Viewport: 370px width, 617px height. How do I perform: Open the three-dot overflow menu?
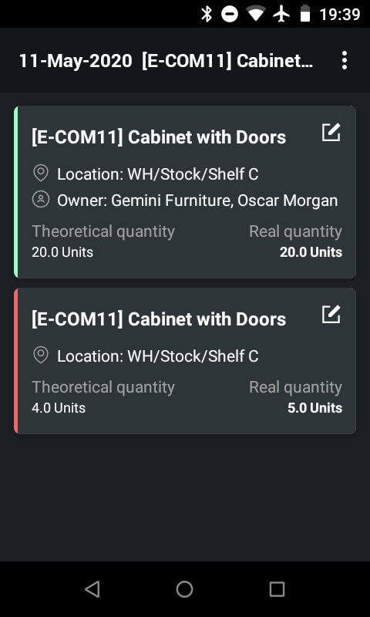(344, 61)
